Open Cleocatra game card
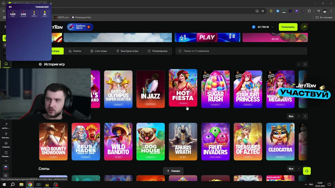This screenshot has width=335, height=188. (x=280, y=142)
